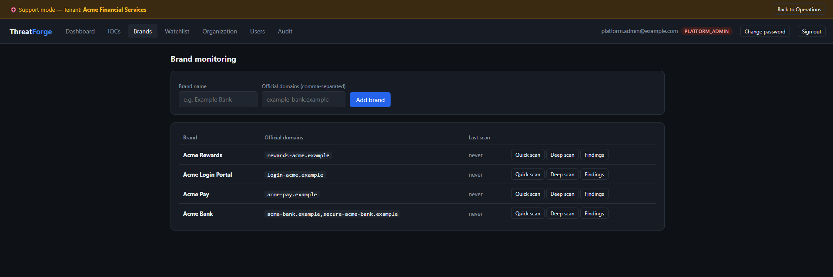
Task: Click the PLATFORM_ADMIN role badge
Action: click(x=706, y=31)
